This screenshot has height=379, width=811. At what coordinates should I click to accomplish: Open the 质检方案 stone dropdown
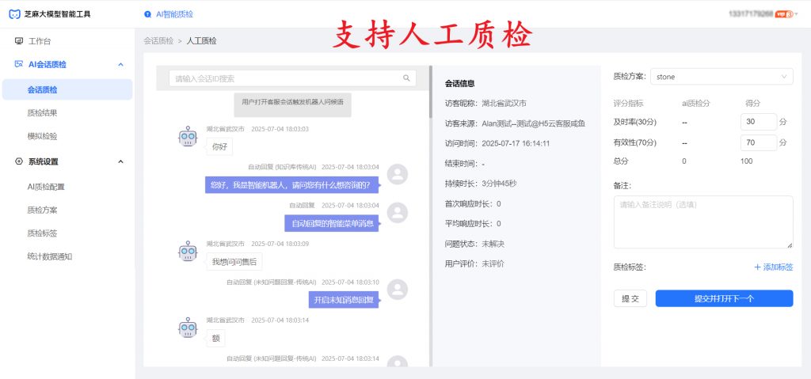[722, 77]
